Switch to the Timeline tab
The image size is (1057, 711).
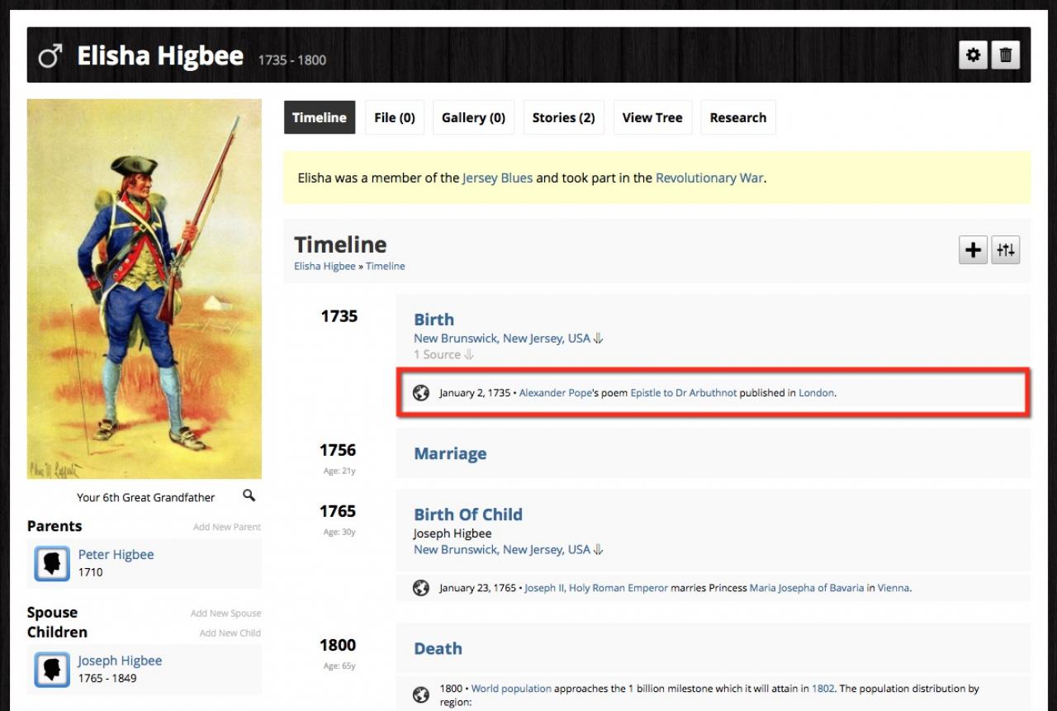click(320, 117)
